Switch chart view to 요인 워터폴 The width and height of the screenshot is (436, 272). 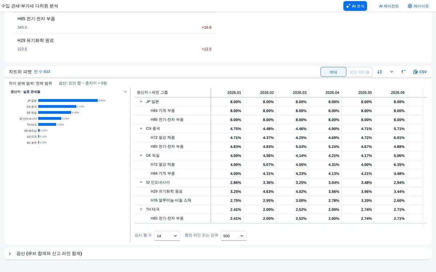(x=359, y=72)
